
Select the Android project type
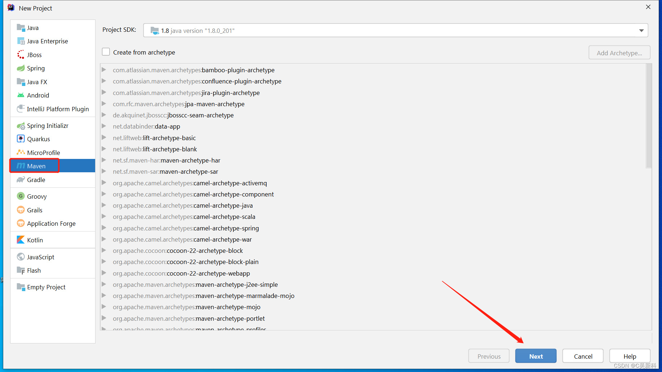tap(53, 95)
